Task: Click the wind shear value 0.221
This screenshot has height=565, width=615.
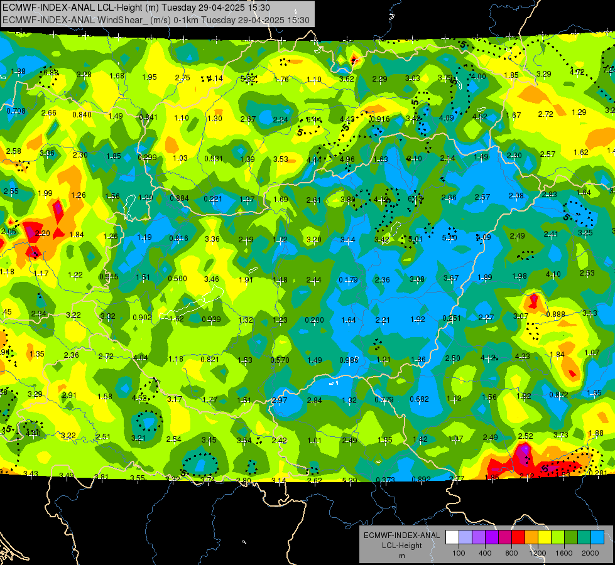Action: [213, 199]
